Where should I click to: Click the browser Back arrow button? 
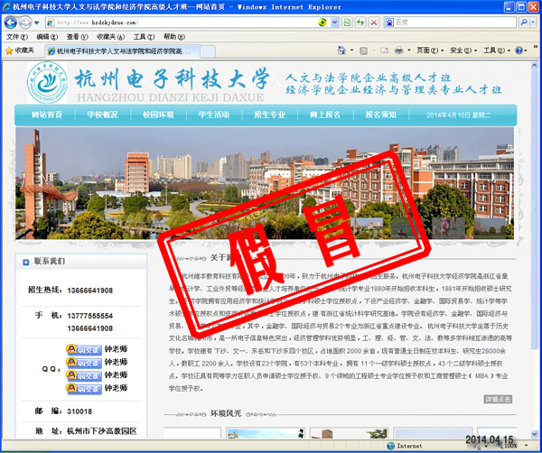coord(10,23)
